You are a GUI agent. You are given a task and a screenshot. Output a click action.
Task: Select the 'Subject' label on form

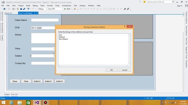point(18,56)
